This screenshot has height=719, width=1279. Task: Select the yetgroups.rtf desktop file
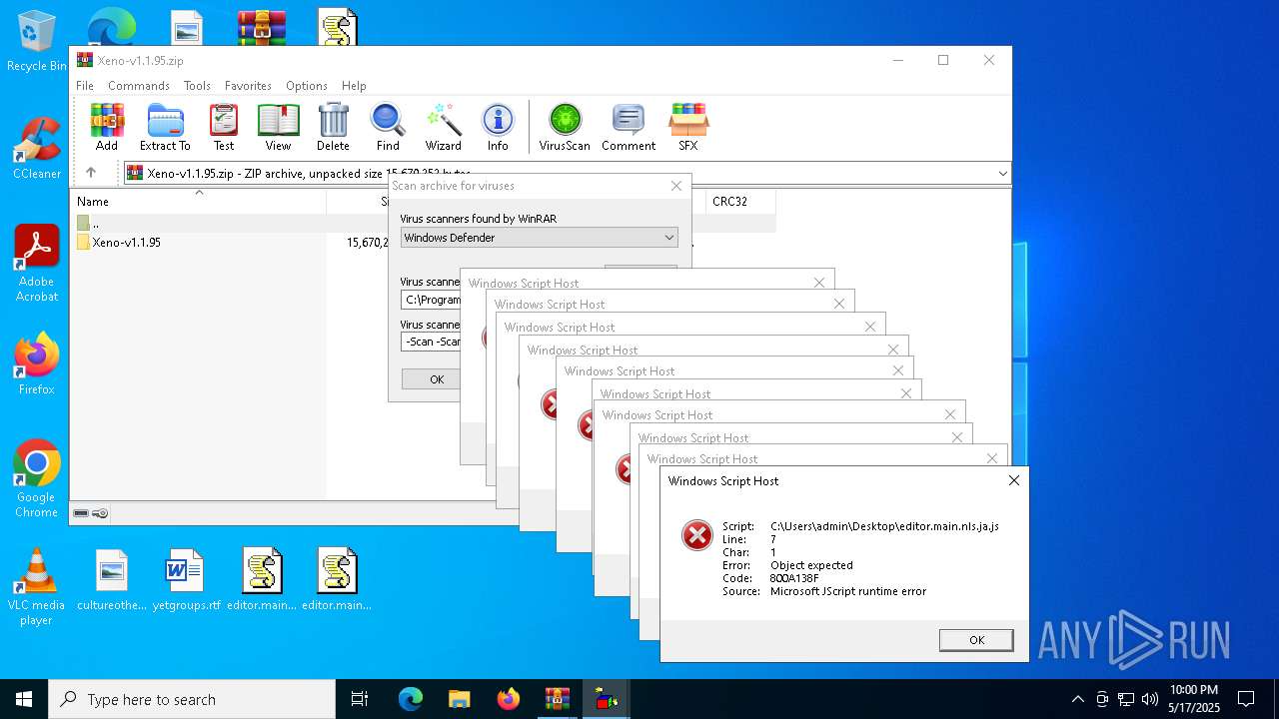pyautogui.click(x=186, y=580)
